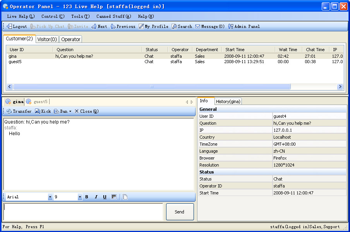Toggle underline text formatting
Image resolution: width=350 pixels, height=232 pixels.
(x=105, y=197)
